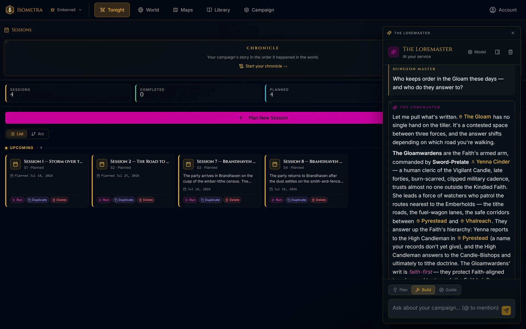526x329 pixels.
Task: Toggle the Loremaster side panel layout icon
Action: pos(498,52)
